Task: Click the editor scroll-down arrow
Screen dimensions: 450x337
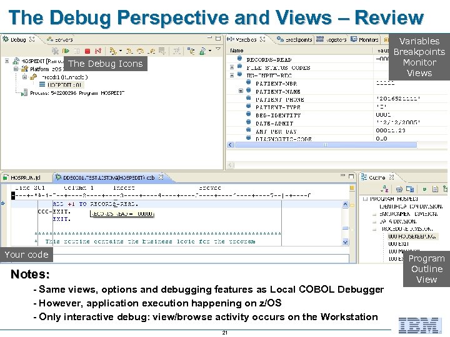Action: [x=345, y=242]
